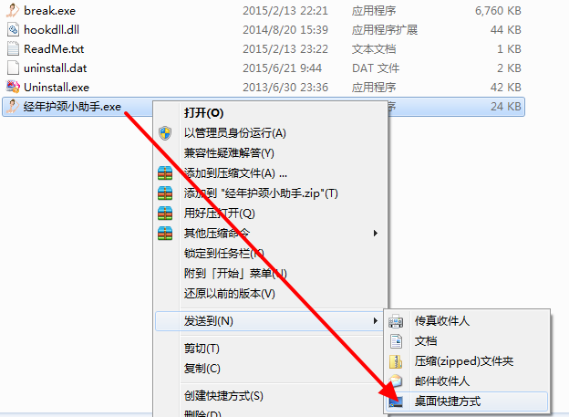Click the mail envelope icon for 邮件收件人

[x=396, y=381]
